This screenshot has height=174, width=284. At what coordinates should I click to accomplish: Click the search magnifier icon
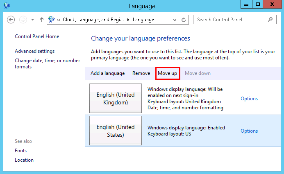(270, 19)
